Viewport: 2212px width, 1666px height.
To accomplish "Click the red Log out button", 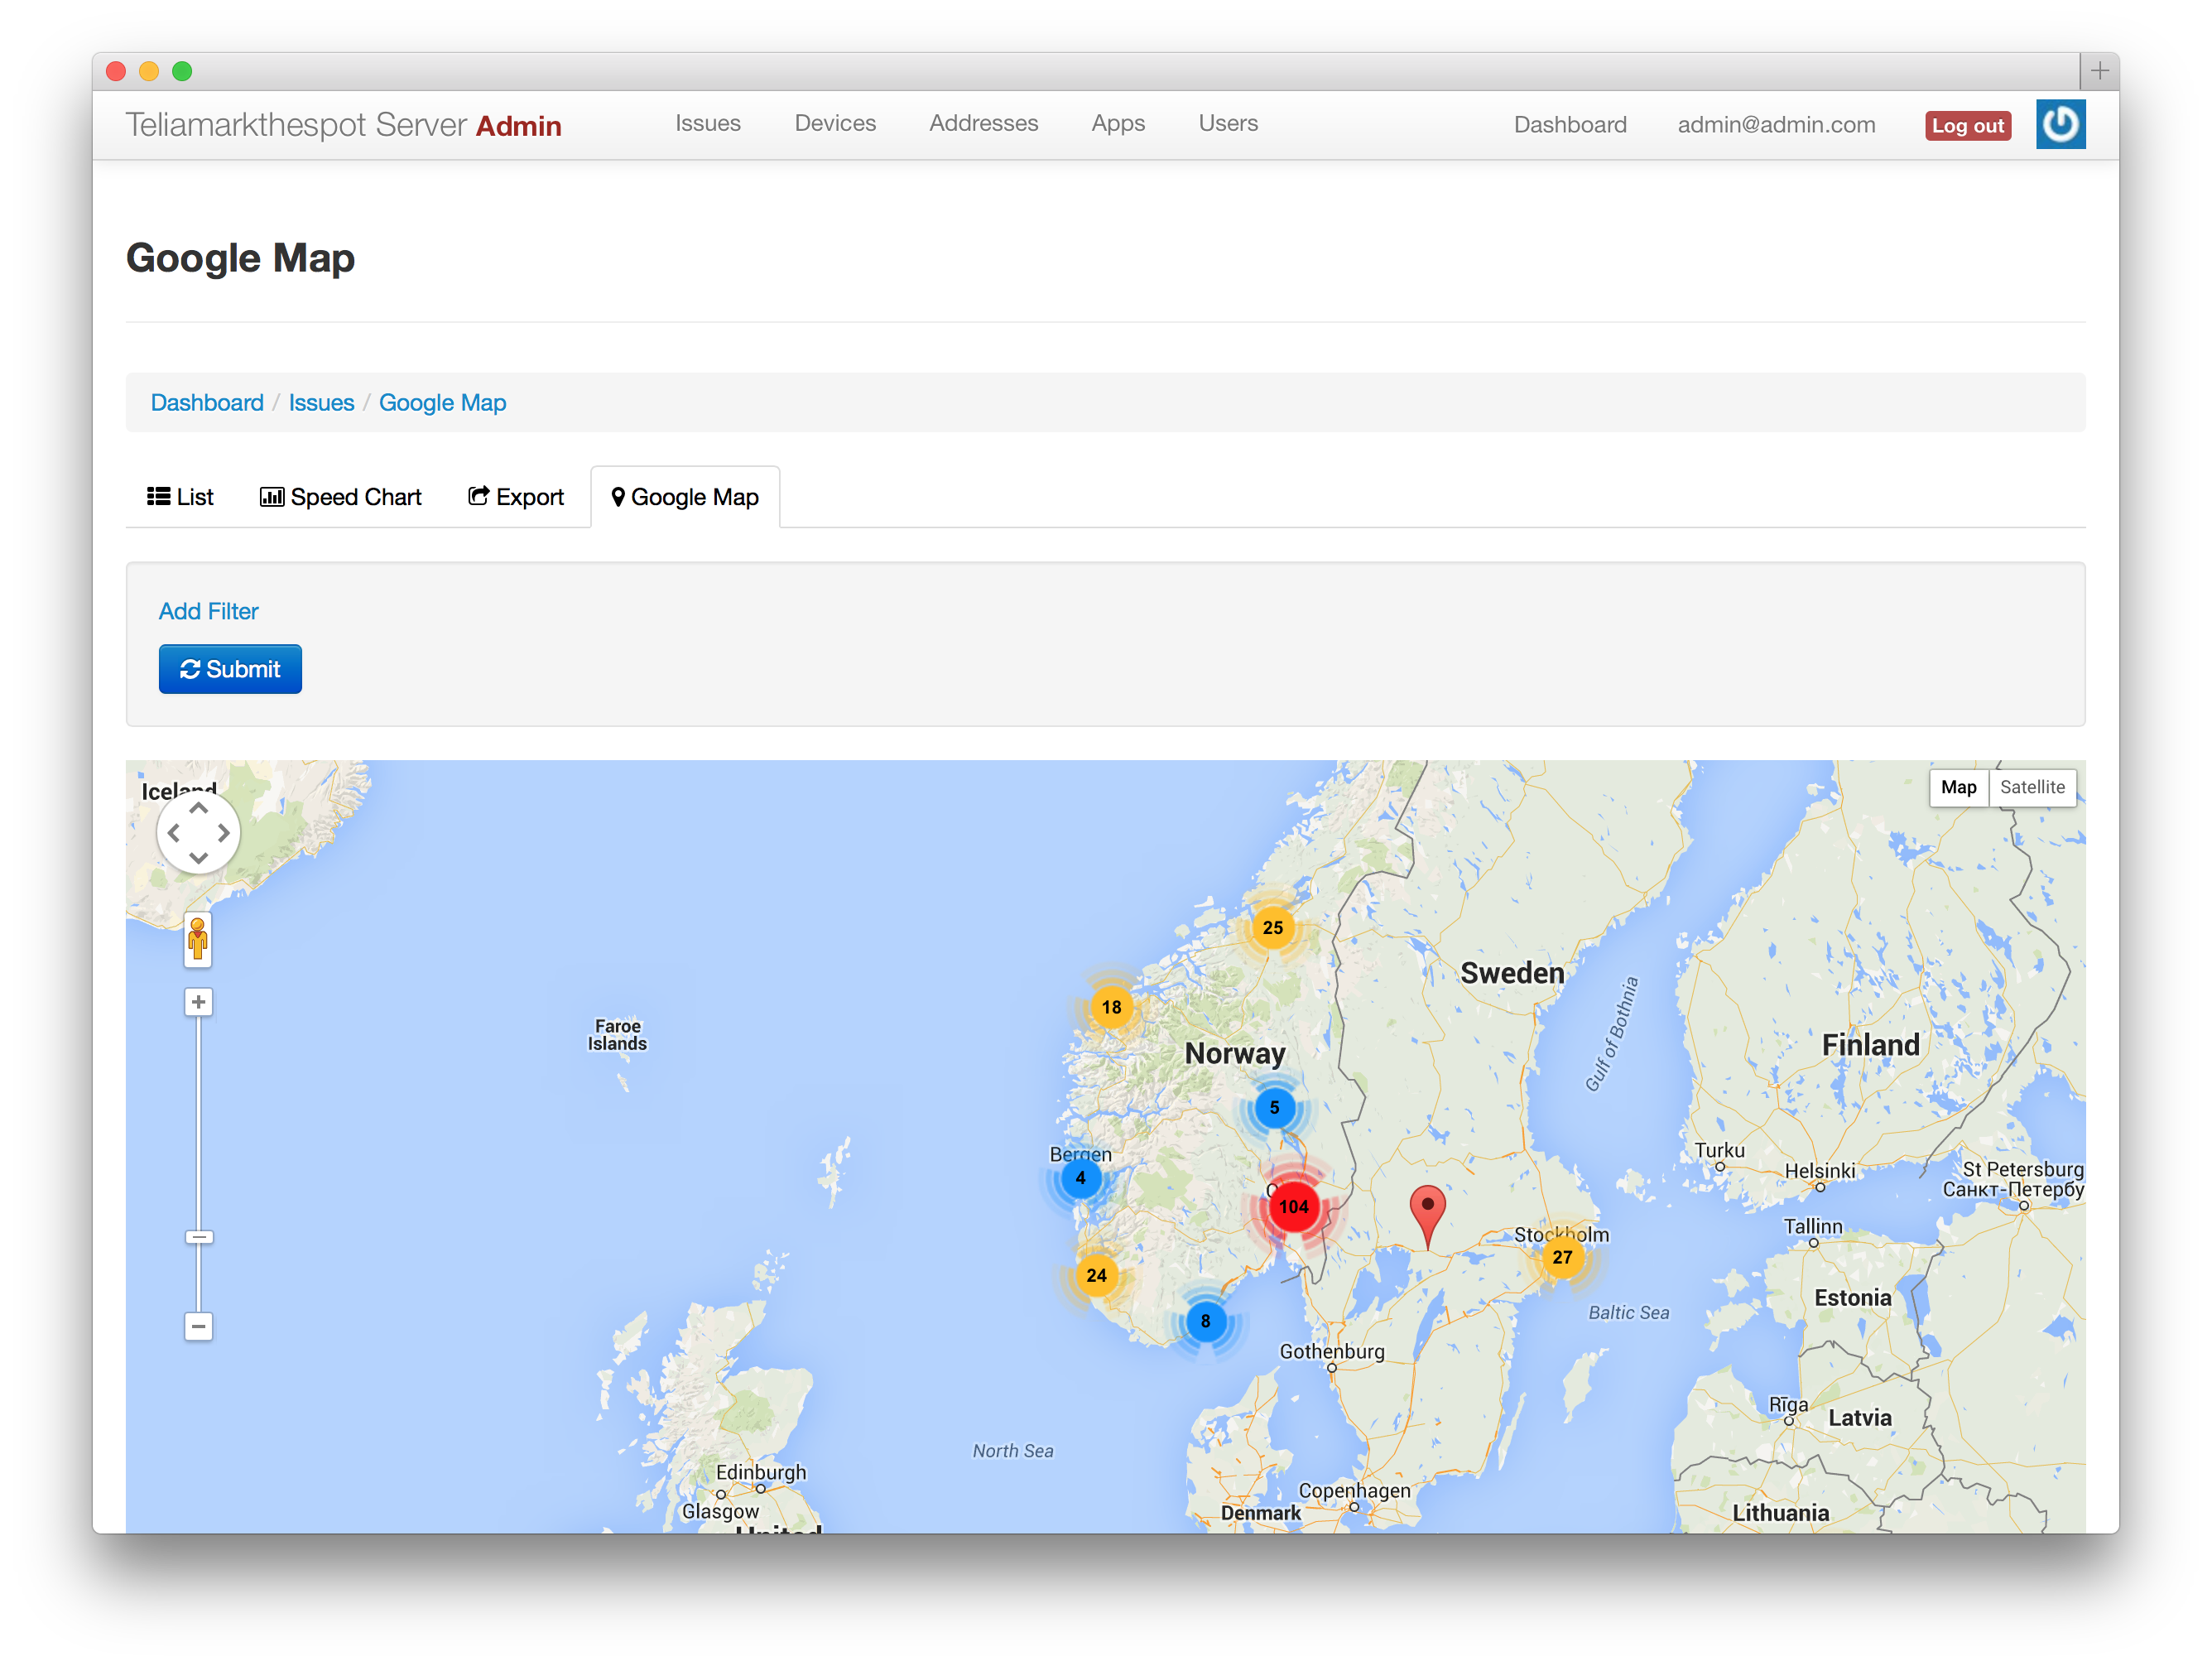I will [1967, 125].
